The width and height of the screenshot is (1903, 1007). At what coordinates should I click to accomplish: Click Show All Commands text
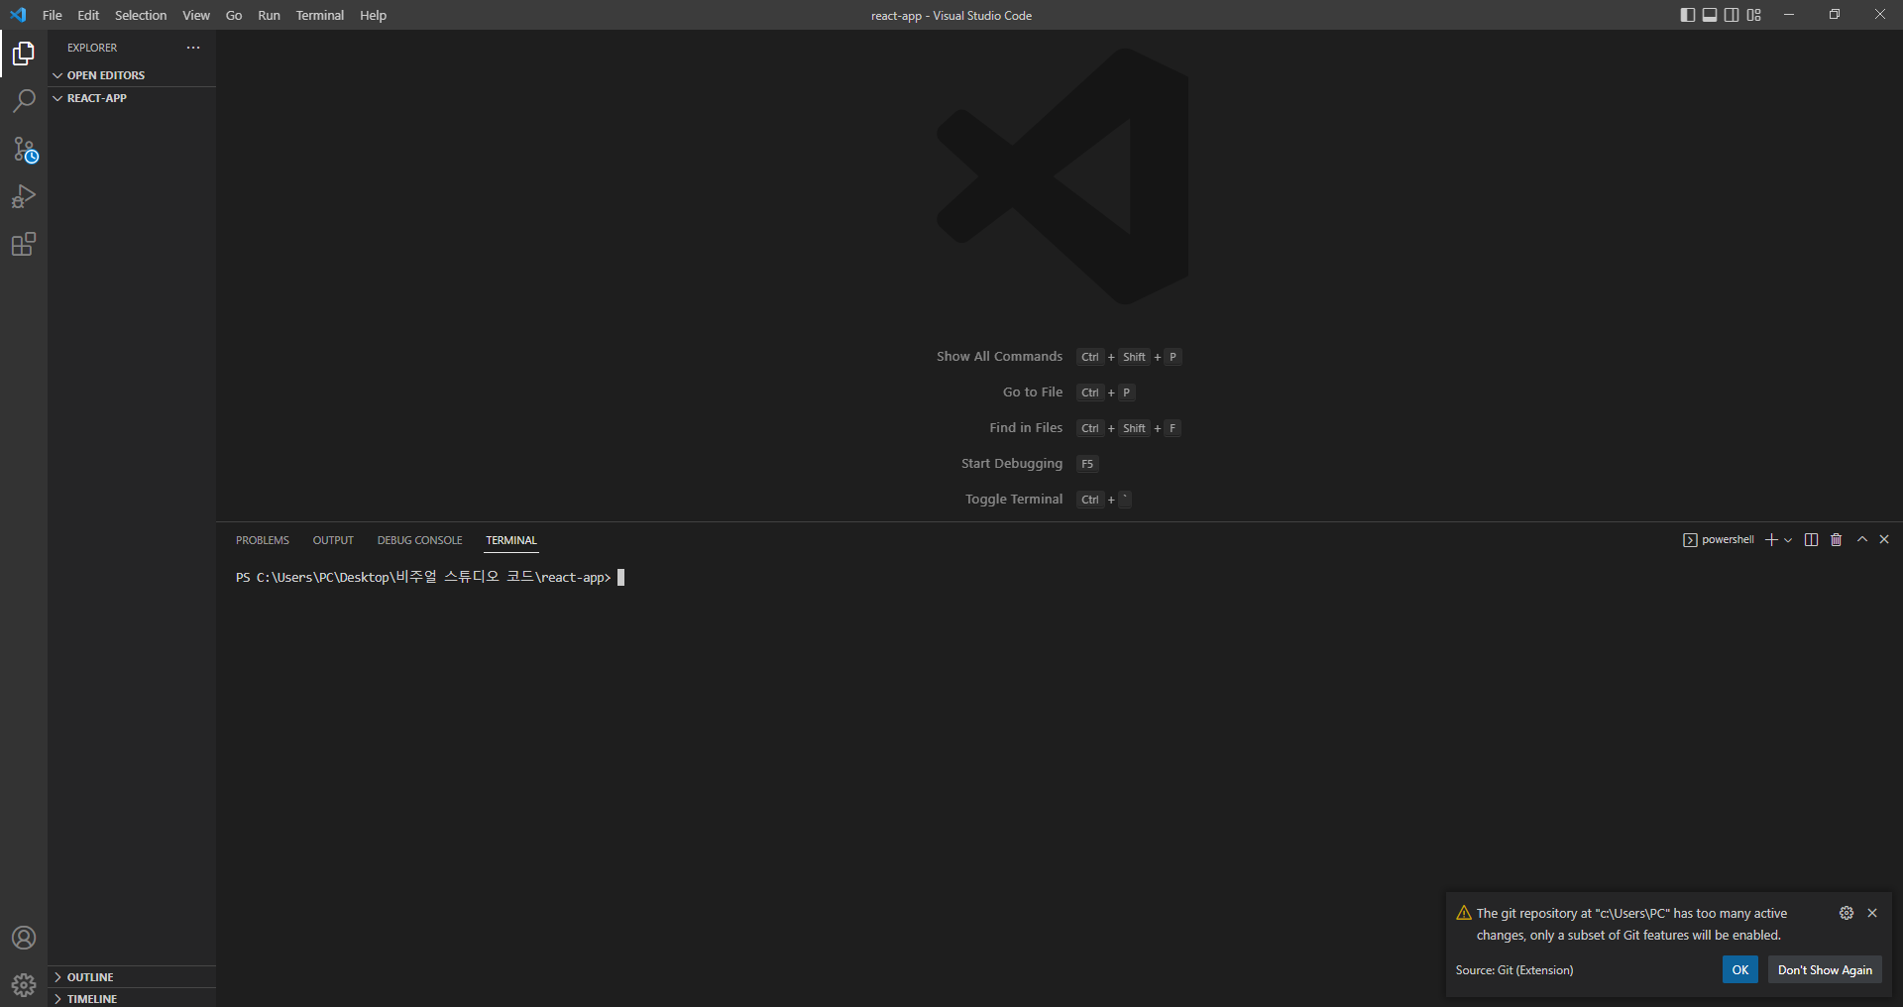point(999,357)
